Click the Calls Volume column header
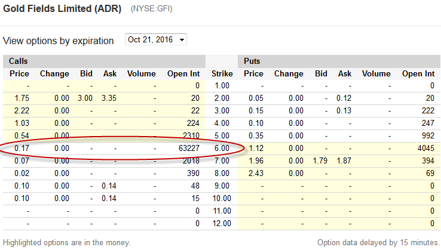Image resolution: width=441 pixels, height=250 pixels. pyautogui.click(x=141, y=73)
